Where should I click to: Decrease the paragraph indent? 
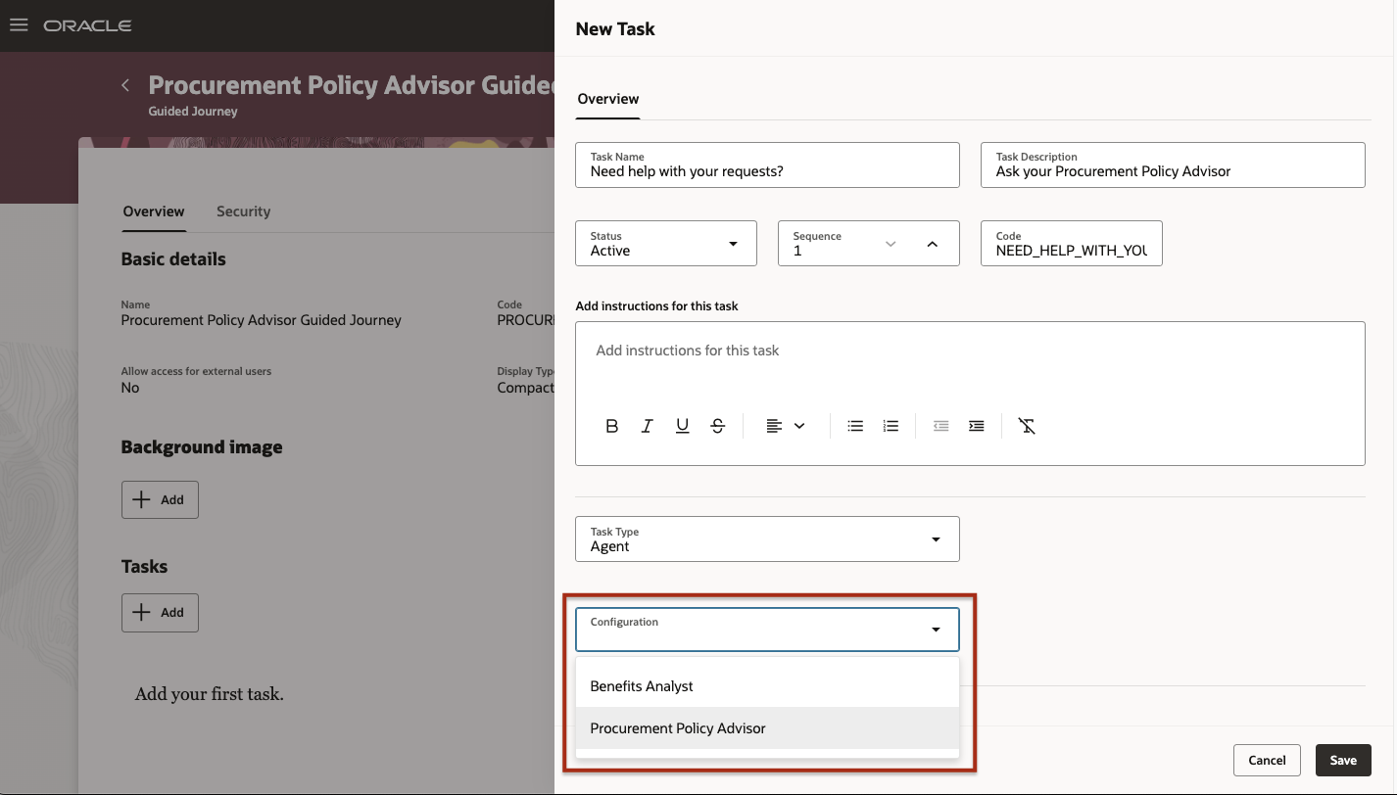(x=940, y=426)
